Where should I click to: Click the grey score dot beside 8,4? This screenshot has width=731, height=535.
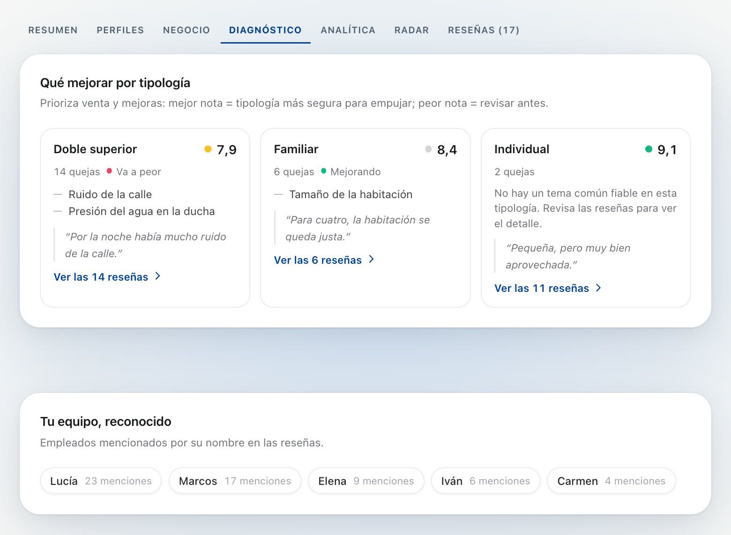[x=428, y=149]
